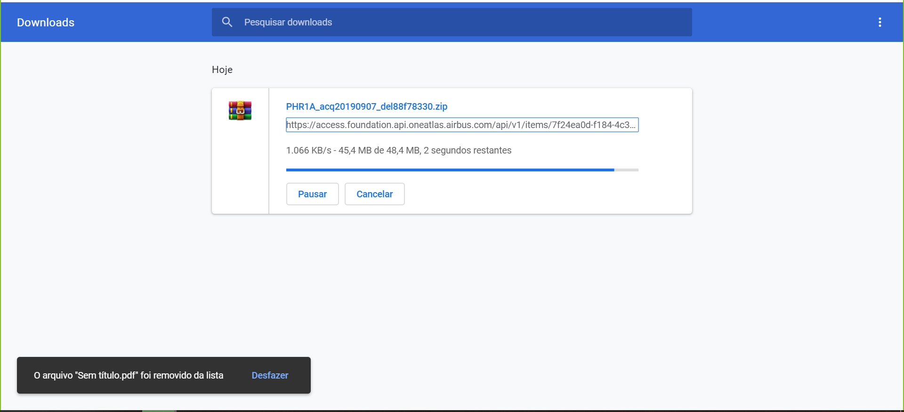Pause the download with Pausar
Image resolution: width=904 pixels, height=412 pixels.
(x=312, y=194)
